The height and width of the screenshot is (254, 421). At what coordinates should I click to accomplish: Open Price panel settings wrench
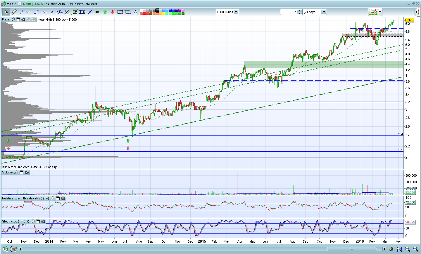[x=13, y=20]
